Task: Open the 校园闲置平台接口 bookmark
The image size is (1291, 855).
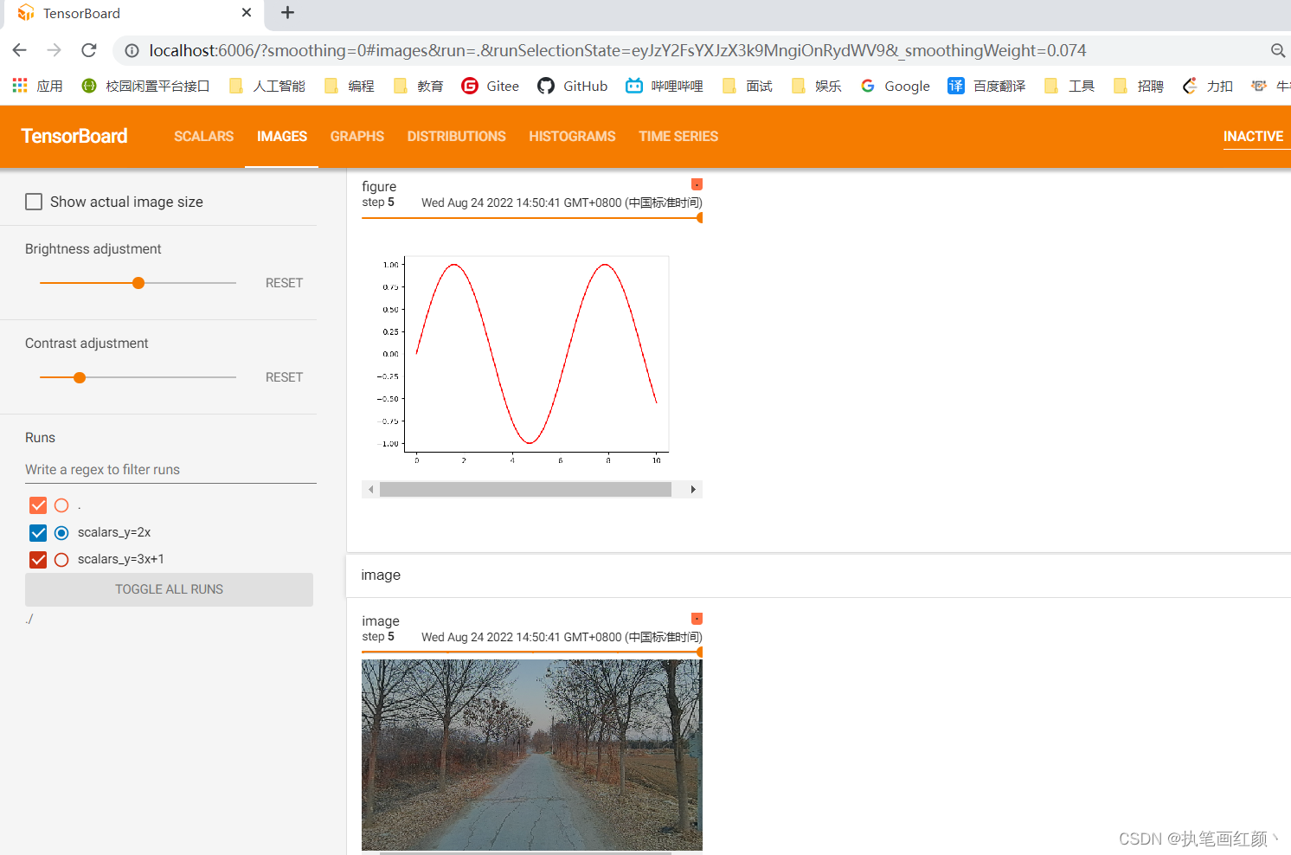Action: pyautogui.click(x=145, y=86)
